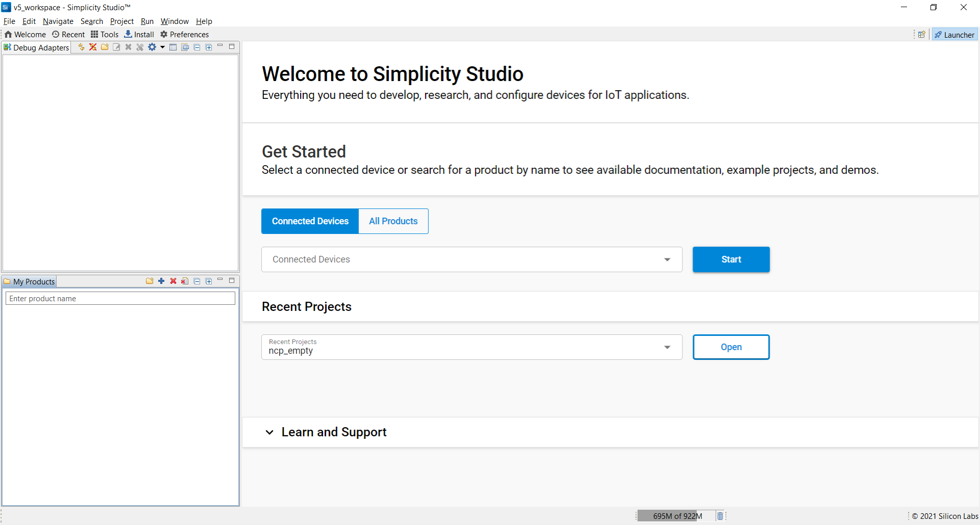Remove a product with the red X icon
The width and height of the screenshot is (980, 525).
pos(173,281)
